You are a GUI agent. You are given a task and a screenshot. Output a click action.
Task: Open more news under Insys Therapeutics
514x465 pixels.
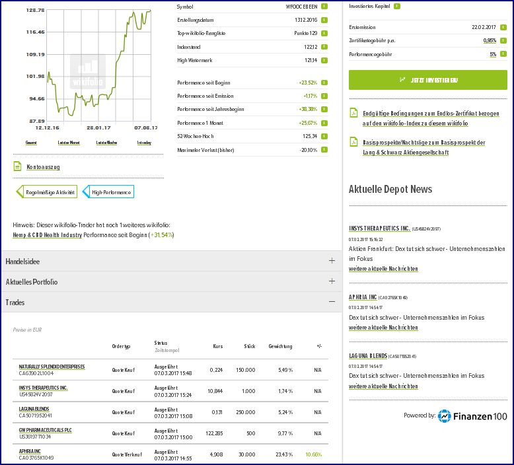point(383,269)
